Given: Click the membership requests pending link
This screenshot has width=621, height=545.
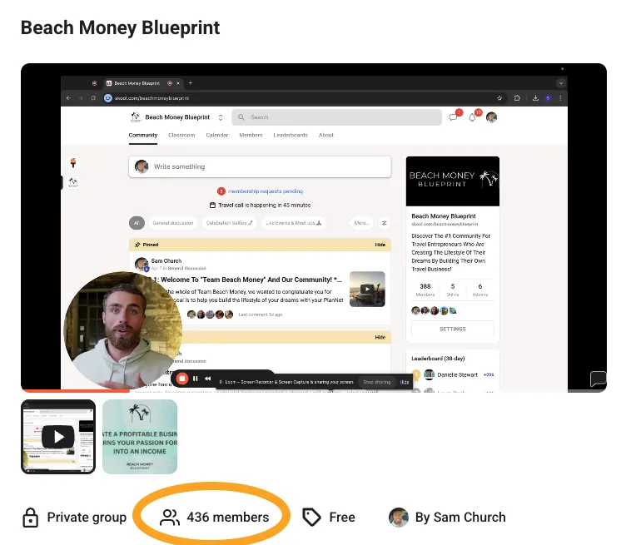Looking at the screenshot, I should (266, 191).
